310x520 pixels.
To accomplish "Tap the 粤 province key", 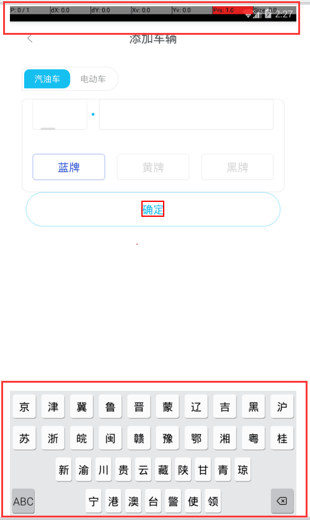I will 254,438.
